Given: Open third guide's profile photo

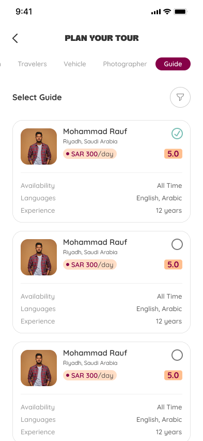Looking at the screenshot, I should coord(39,368).
